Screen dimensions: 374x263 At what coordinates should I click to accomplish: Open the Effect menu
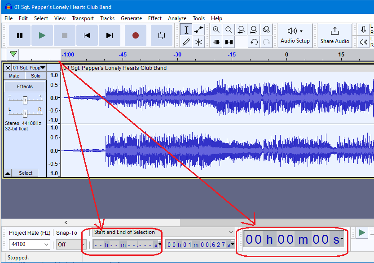155,18
